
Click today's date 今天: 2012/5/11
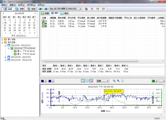[x=19, y=36]
